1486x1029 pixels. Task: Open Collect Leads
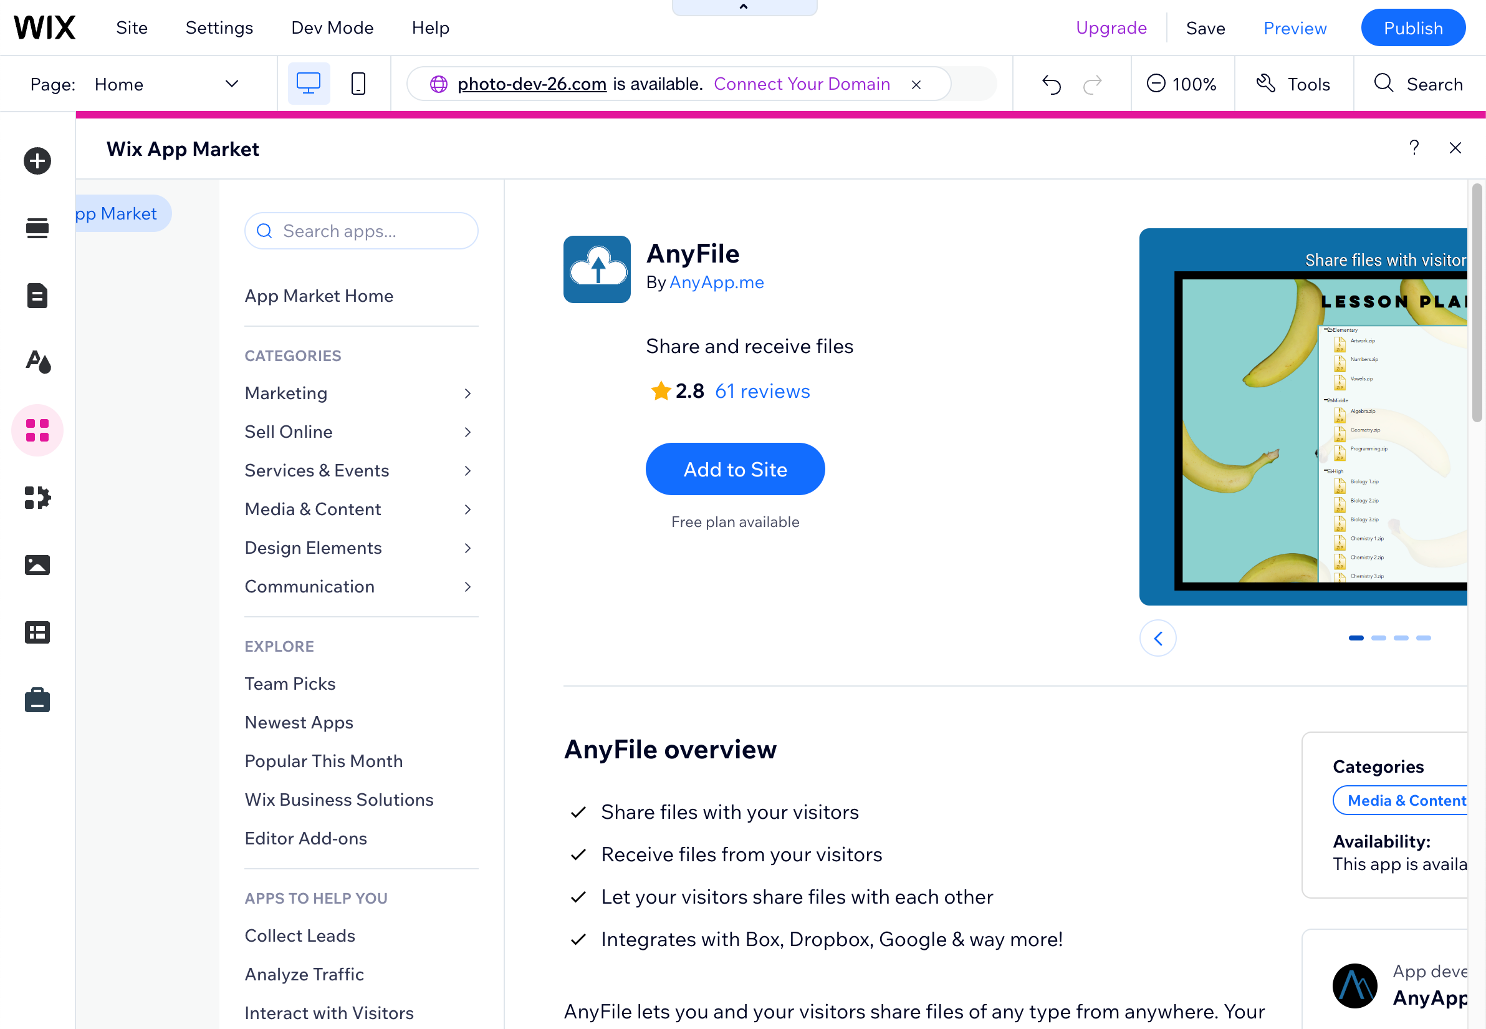coord(300,935)
